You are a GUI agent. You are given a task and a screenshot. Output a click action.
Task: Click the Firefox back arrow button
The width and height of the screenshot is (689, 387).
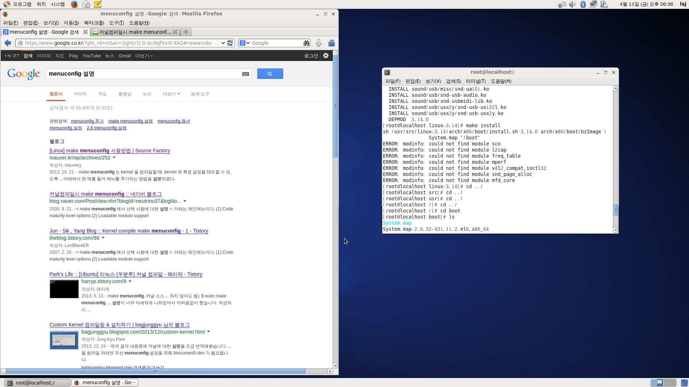tap(8, 43)
